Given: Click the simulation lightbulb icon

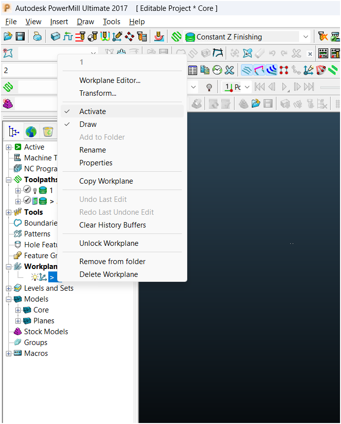Looking at the screenshot, I should pyautogui.click(x=209, y=87).
